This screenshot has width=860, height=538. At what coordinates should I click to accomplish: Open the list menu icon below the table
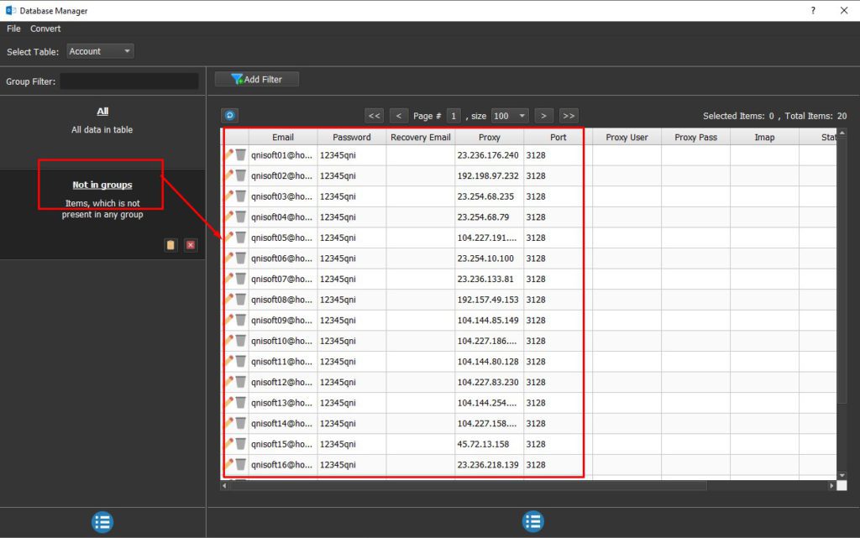pyautogui.click(x=532, y=521)
